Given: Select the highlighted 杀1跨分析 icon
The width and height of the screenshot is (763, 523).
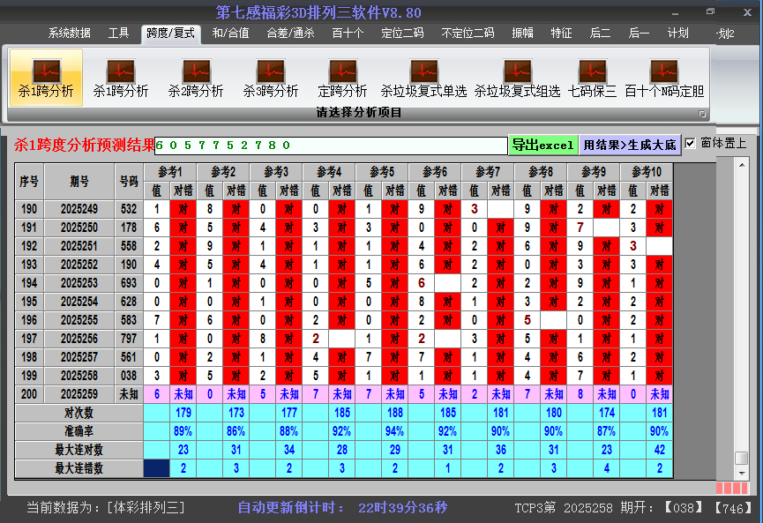Looking at the screenshot, I should [46, 78].
